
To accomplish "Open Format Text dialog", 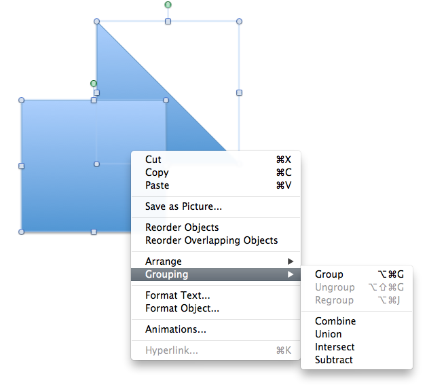I will [x=178, y=295].
